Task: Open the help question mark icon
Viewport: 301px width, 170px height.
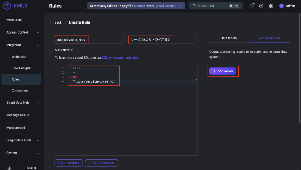Action: click(x=261, y=6)
